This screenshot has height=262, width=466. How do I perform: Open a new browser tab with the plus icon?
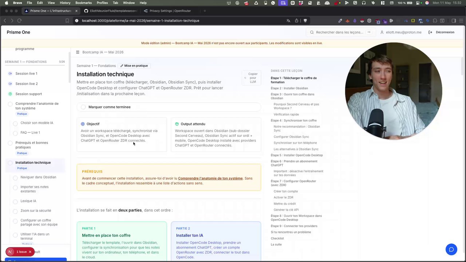pyautogui.click(x=205, y=11)
